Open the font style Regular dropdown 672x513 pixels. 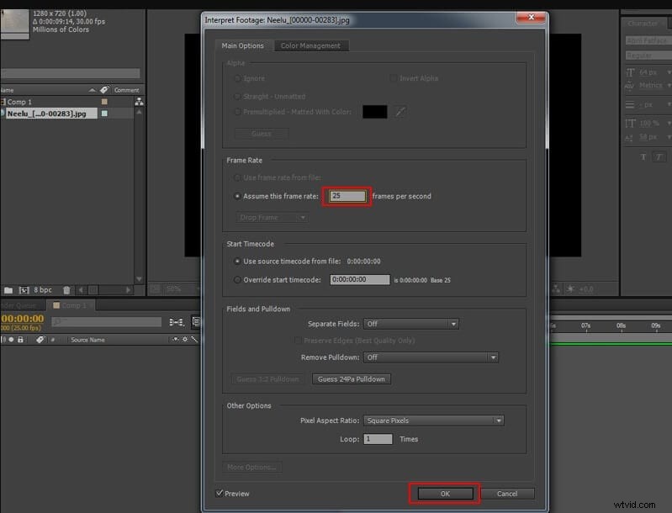648,56
